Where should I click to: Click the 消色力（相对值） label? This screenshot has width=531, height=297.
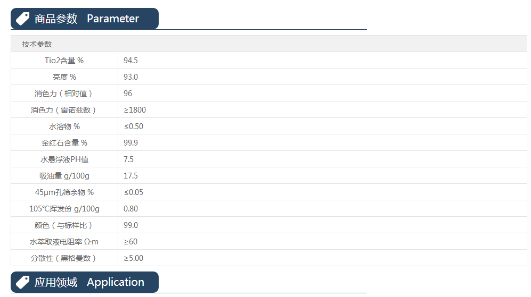pyautogui.click(x=64, y=94)
